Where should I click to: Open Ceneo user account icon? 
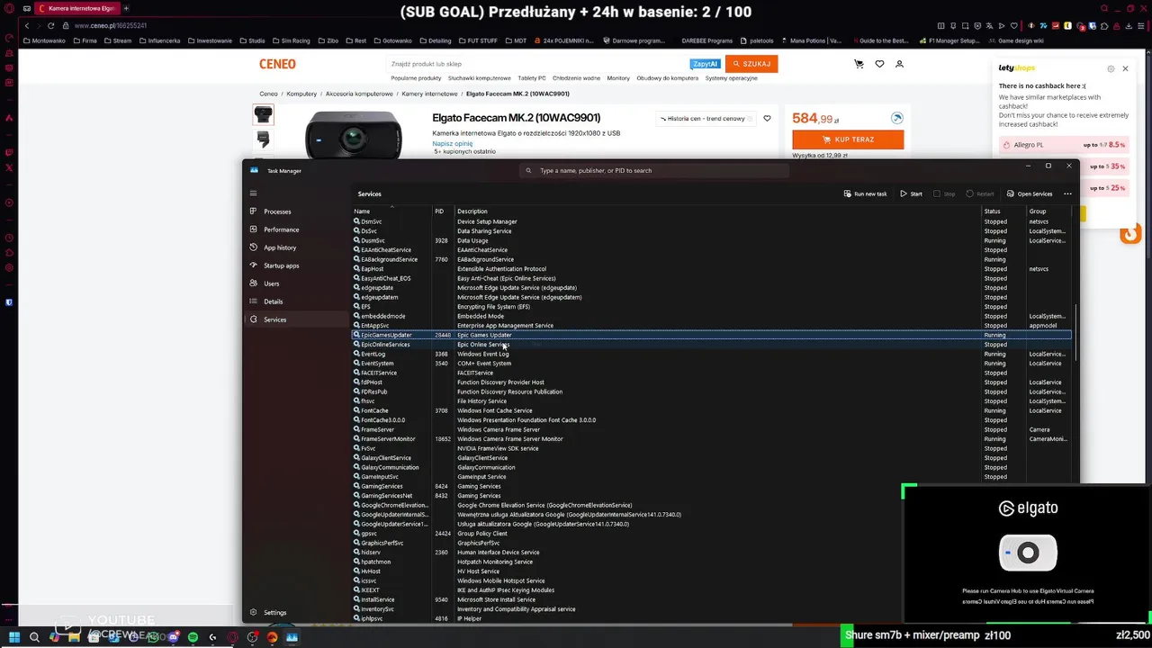pos(899,64)
